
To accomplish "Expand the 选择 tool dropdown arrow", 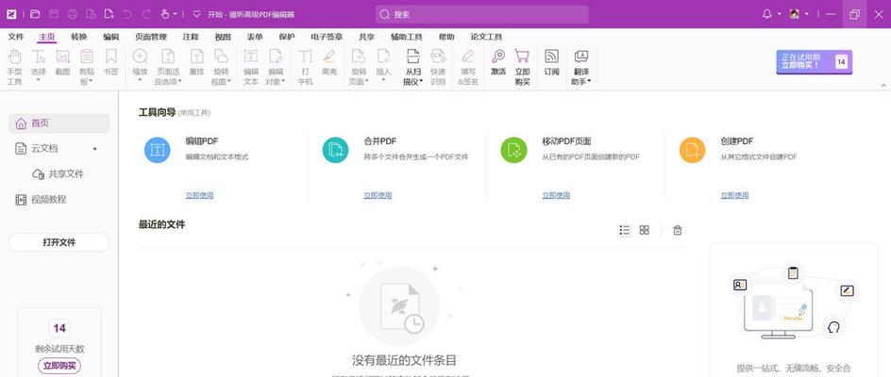I will (38, 80).
